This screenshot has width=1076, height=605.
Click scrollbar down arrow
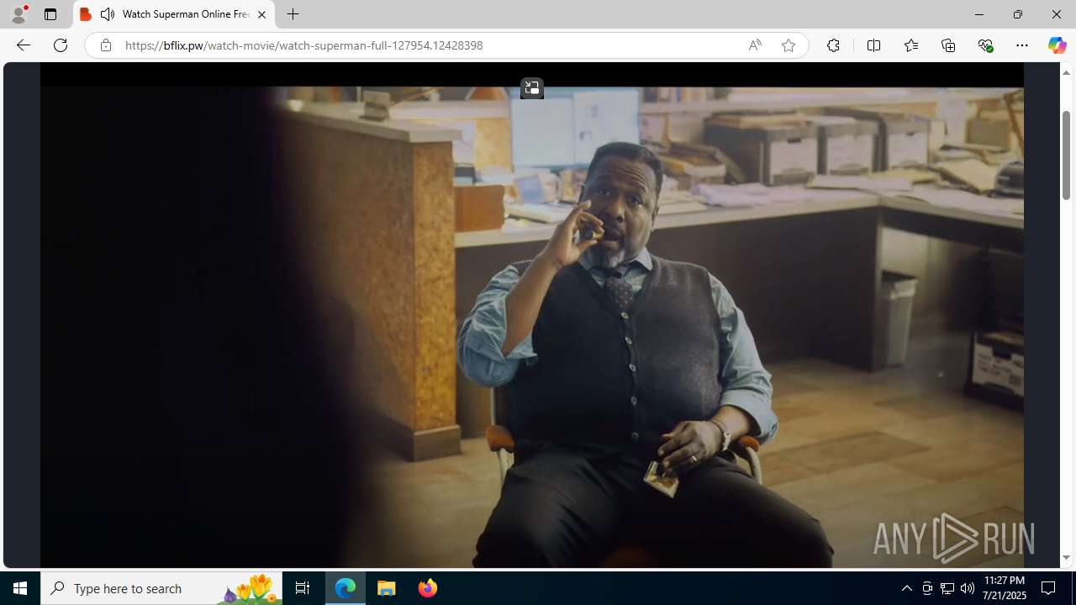1066,558
